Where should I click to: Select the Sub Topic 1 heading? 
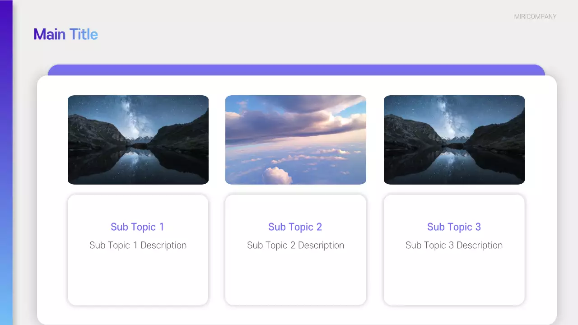point(138,227)
